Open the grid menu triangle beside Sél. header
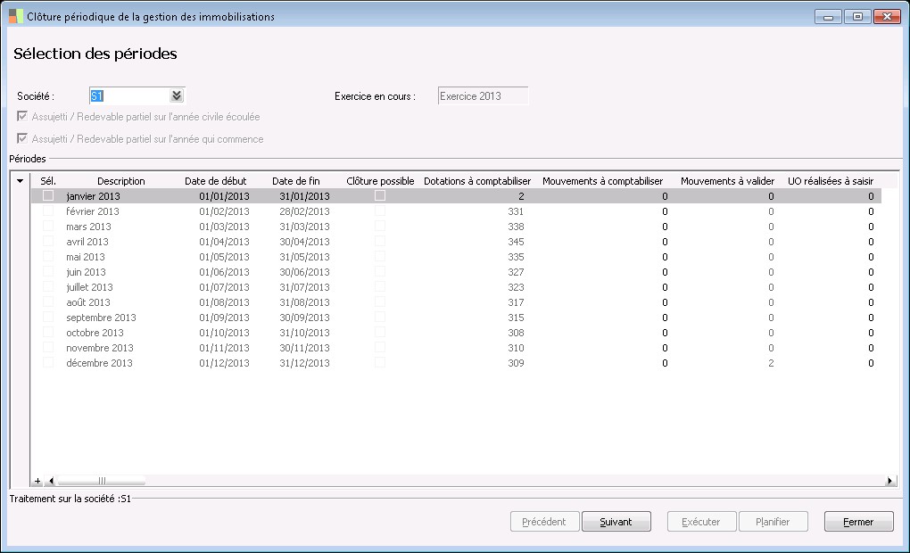The height and width of the screenshot is (553, 910). [21, 181]
